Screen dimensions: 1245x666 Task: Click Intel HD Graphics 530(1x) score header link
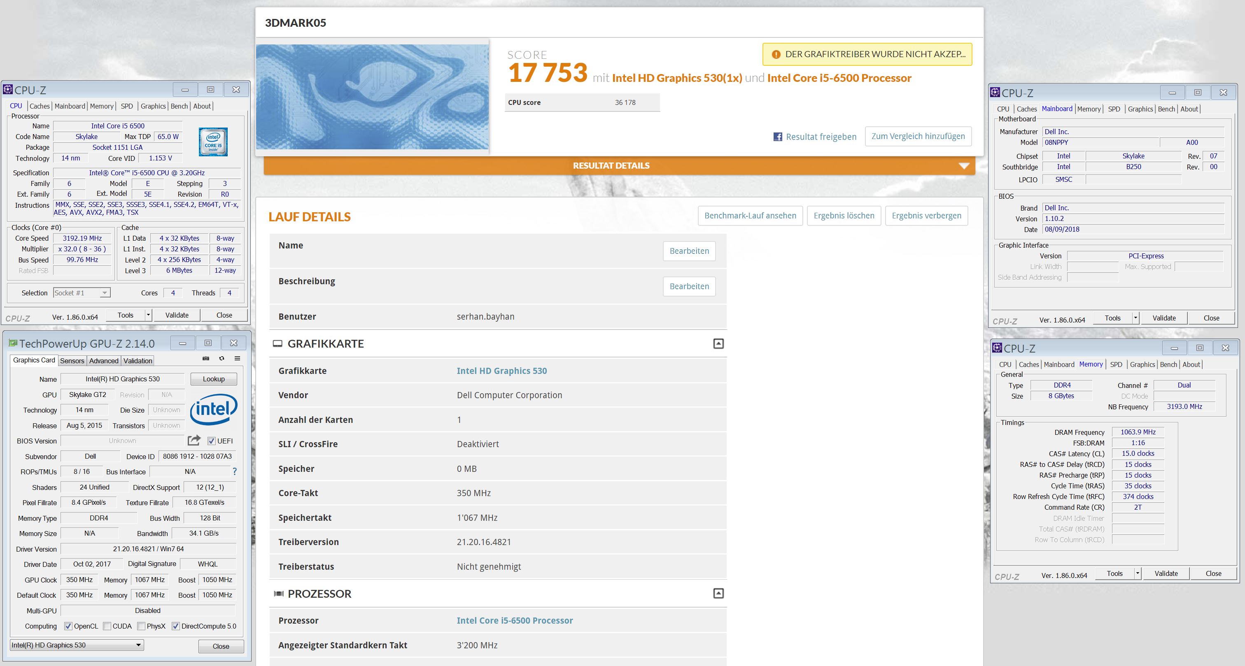point(676,78)
